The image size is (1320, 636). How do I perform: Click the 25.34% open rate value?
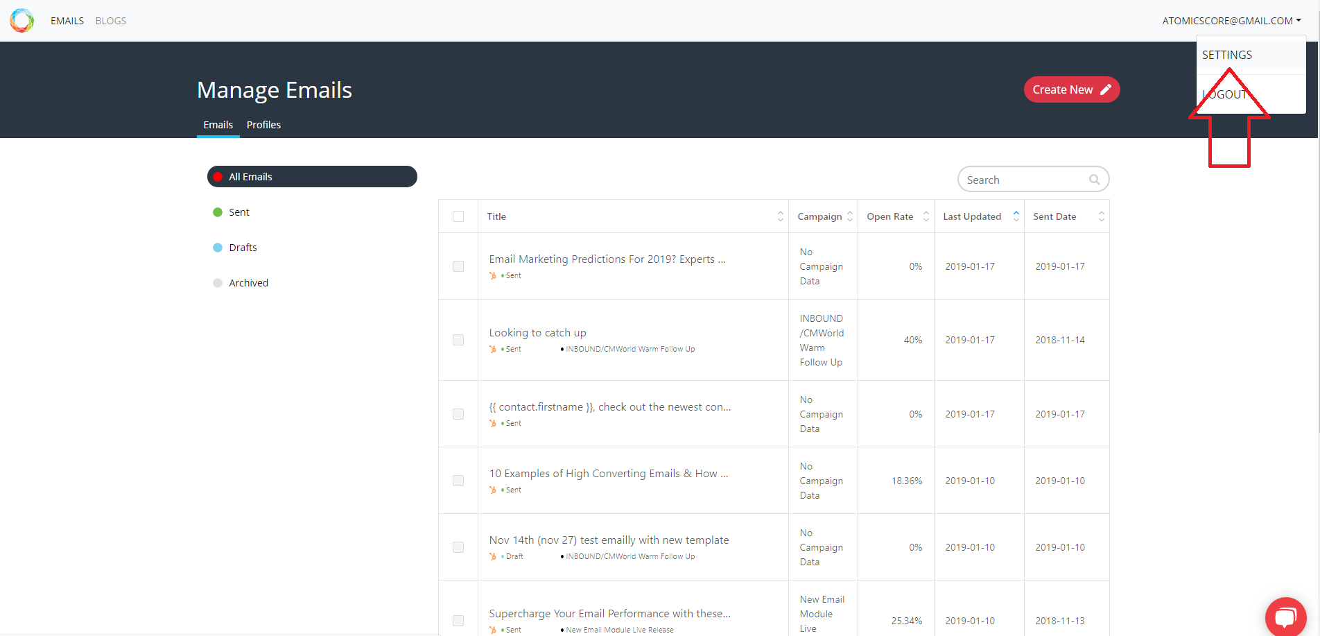coord(907,621)
